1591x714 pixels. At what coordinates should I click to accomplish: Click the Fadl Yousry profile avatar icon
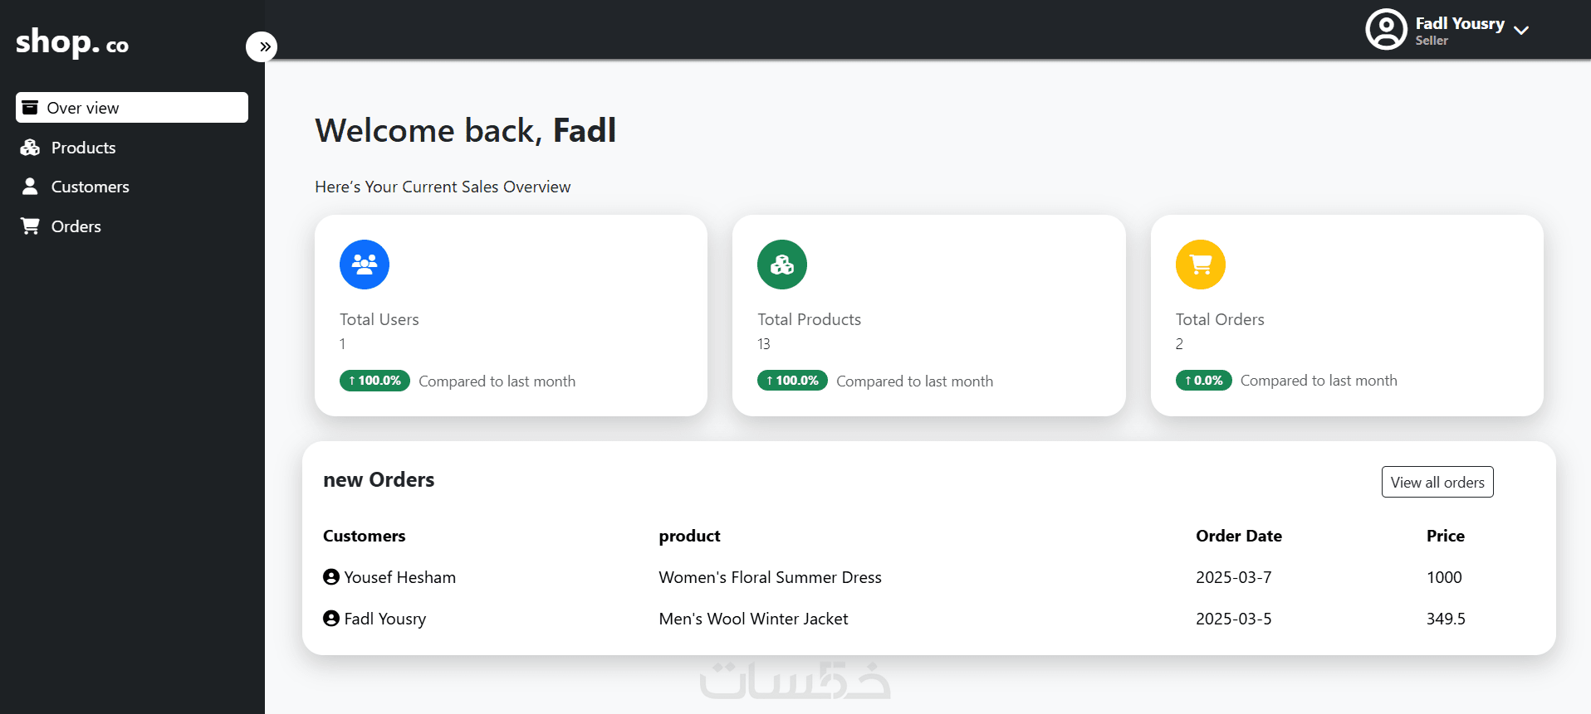pyautogui.click(x=1385, y=30)
